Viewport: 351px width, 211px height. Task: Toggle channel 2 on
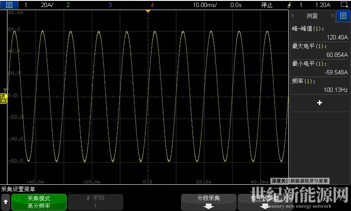coord(68,5)
